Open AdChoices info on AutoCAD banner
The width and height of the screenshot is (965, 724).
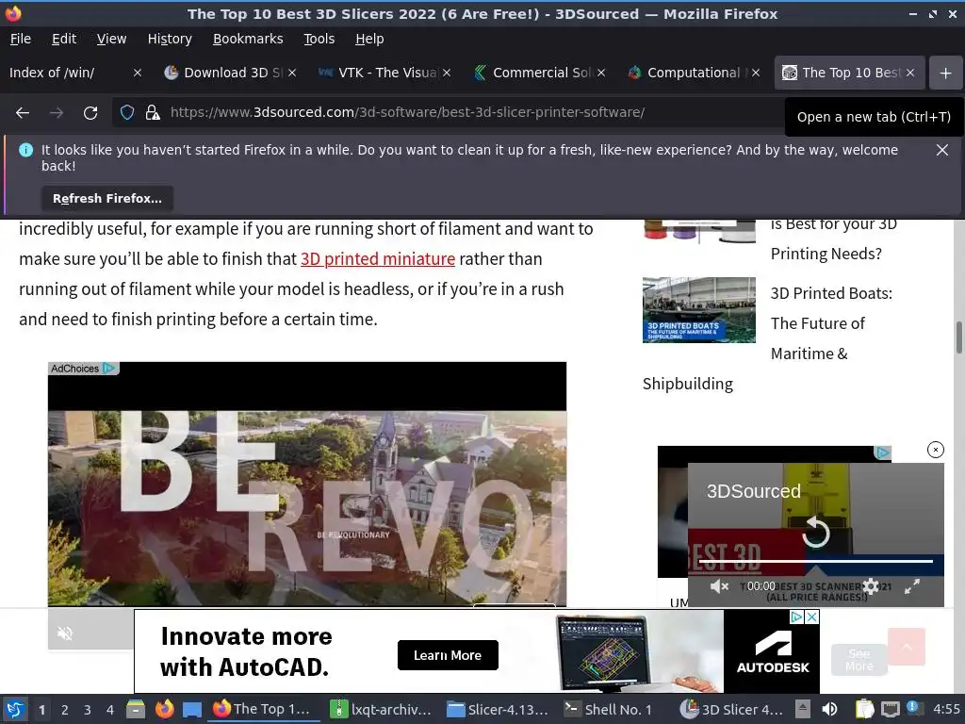coord(797,617)
